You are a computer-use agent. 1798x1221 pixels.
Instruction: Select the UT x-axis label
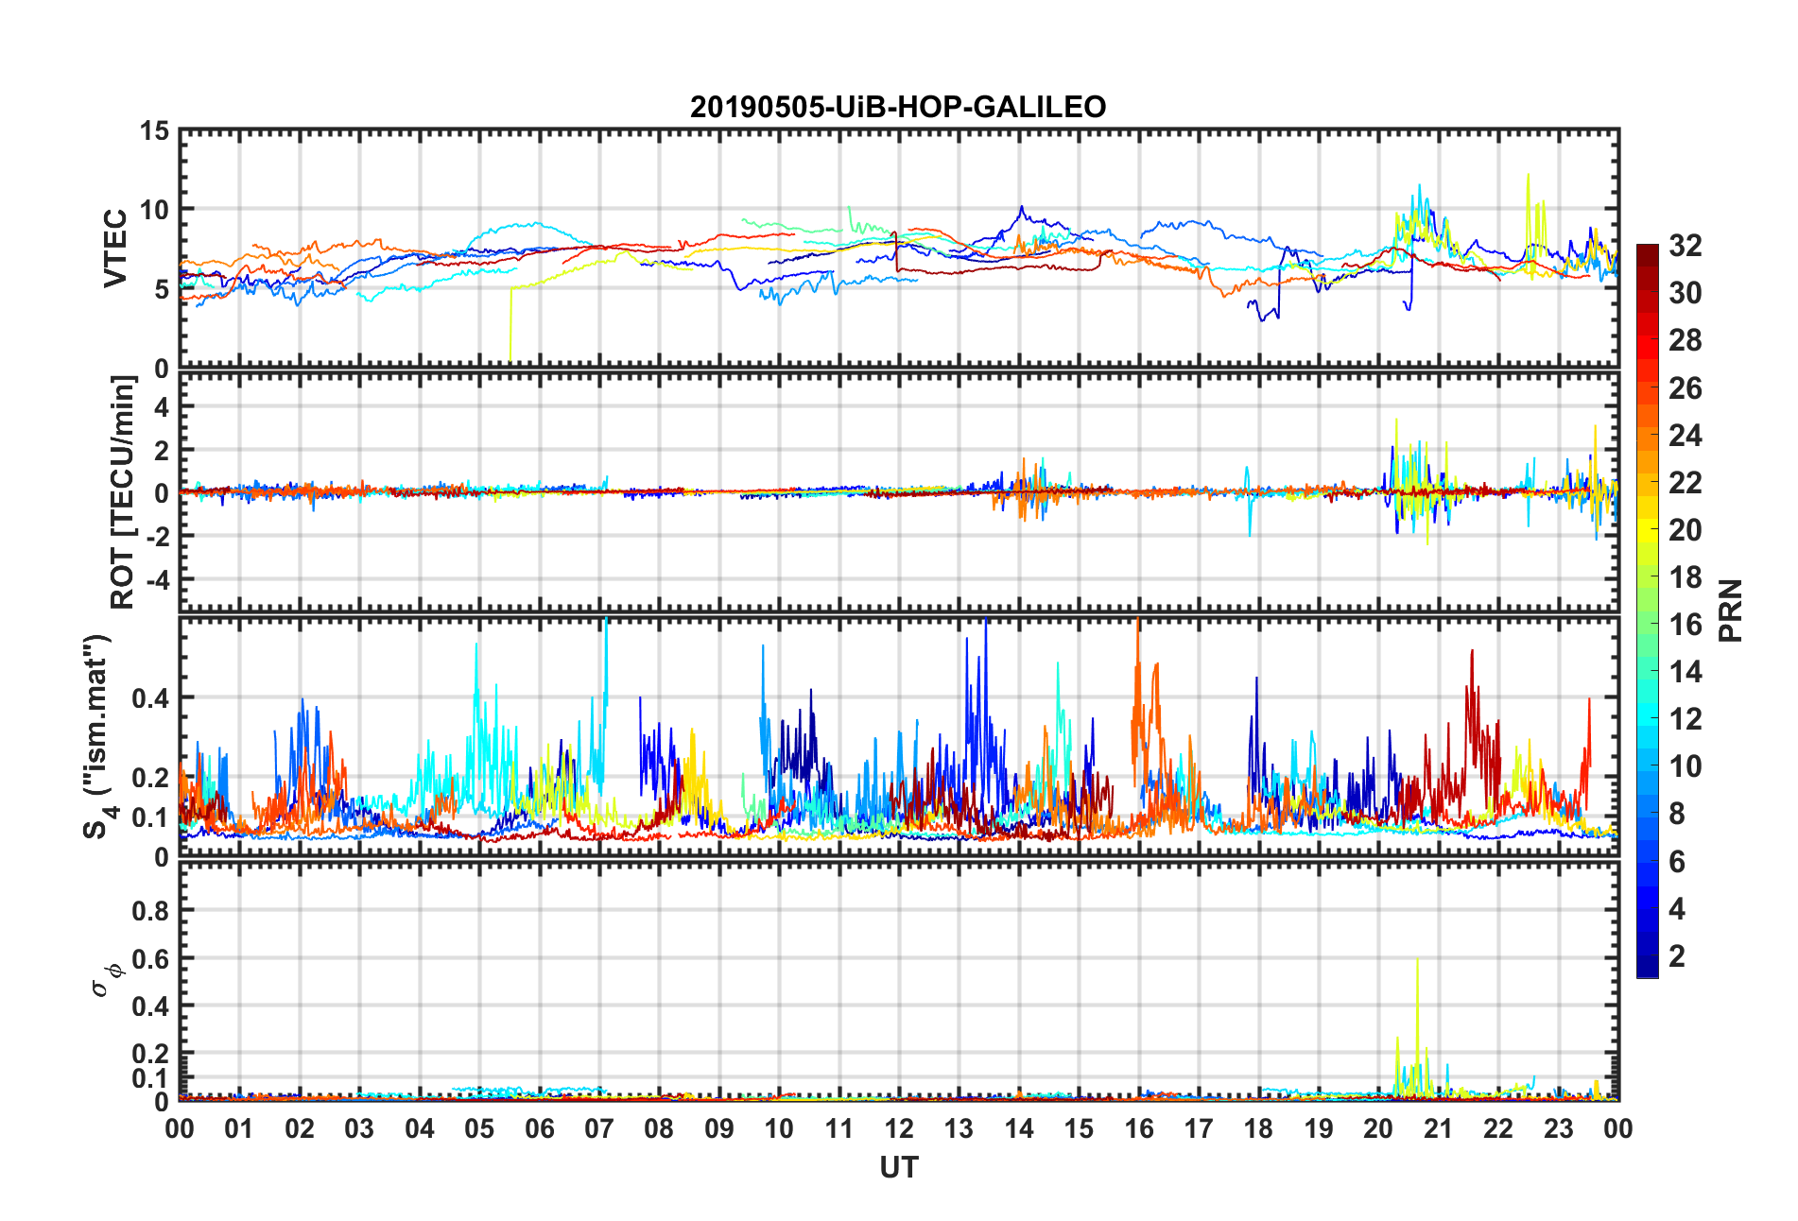point(899,1168)
